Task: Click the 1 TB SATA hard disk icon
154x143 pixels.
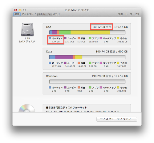Action: pyautogui.click(x=27, y=30)
